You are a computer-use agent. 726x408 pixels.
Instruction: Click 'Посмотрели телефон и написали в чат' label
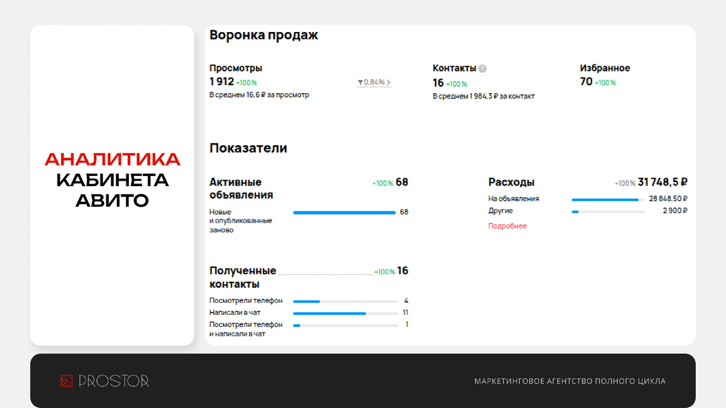(246, 329)
